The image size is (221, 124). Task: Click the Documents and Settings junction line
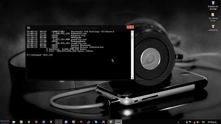pos(70,32)
